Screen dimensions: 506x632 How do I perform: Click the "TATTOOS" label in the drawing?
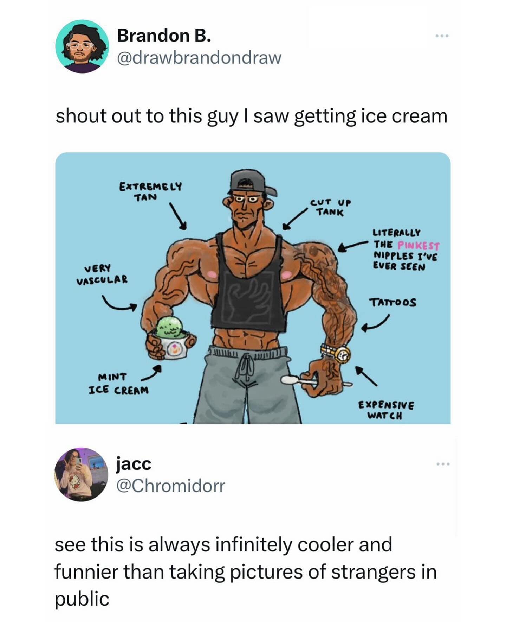[393, 302]
